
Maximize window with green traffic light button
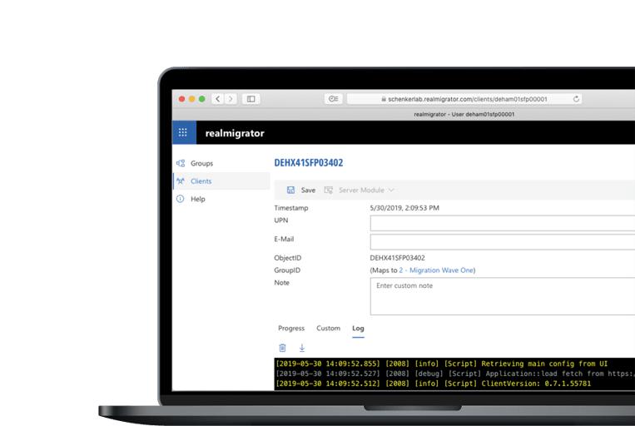tap(202, 99)
